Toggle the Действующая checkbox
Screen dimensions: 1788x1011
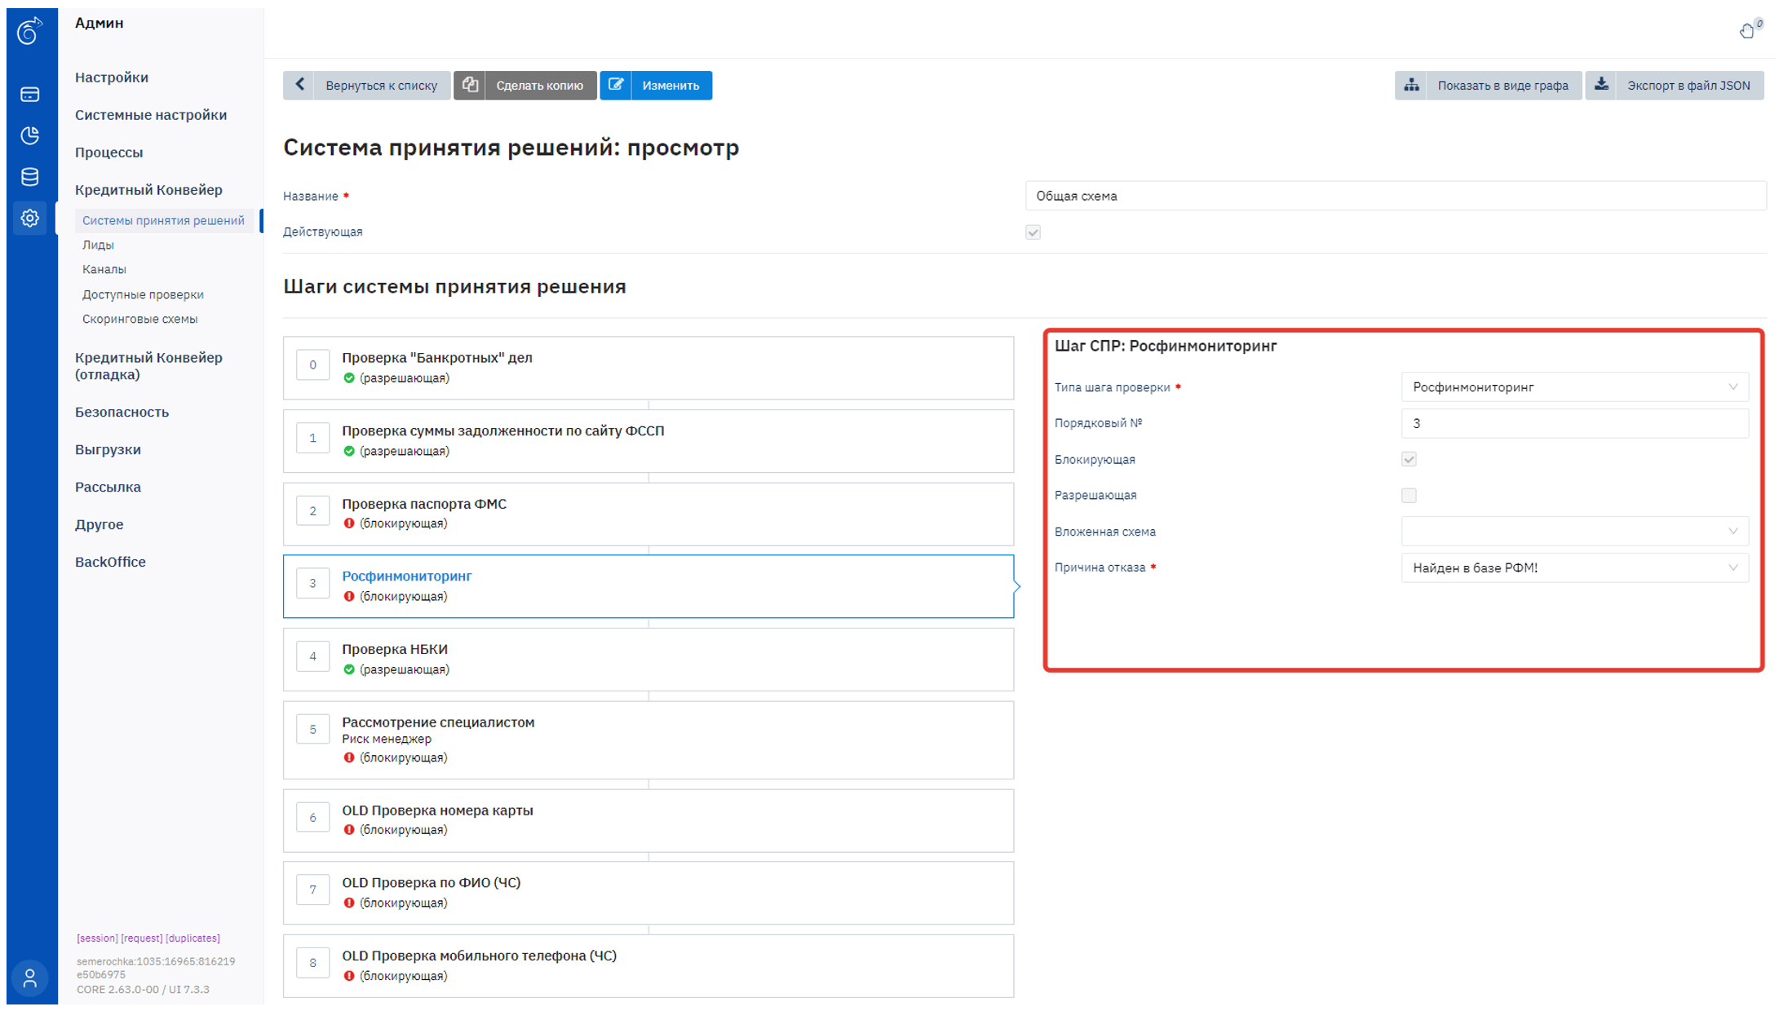[1033, 232]
